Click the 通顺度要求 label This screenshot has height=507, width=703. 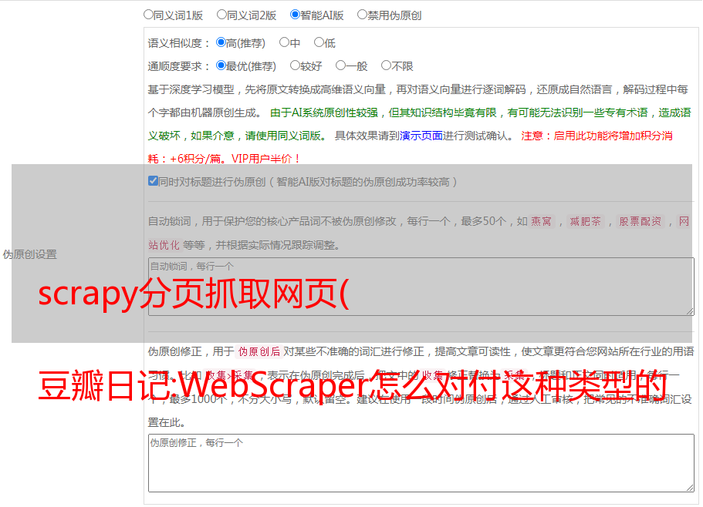pos(178,66)
